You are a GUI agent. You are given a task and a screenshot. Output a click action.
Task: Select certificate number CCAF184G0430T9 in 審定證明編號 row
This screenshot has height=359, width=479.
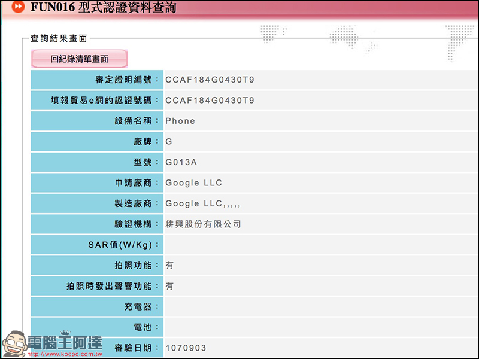pos(210,80)
